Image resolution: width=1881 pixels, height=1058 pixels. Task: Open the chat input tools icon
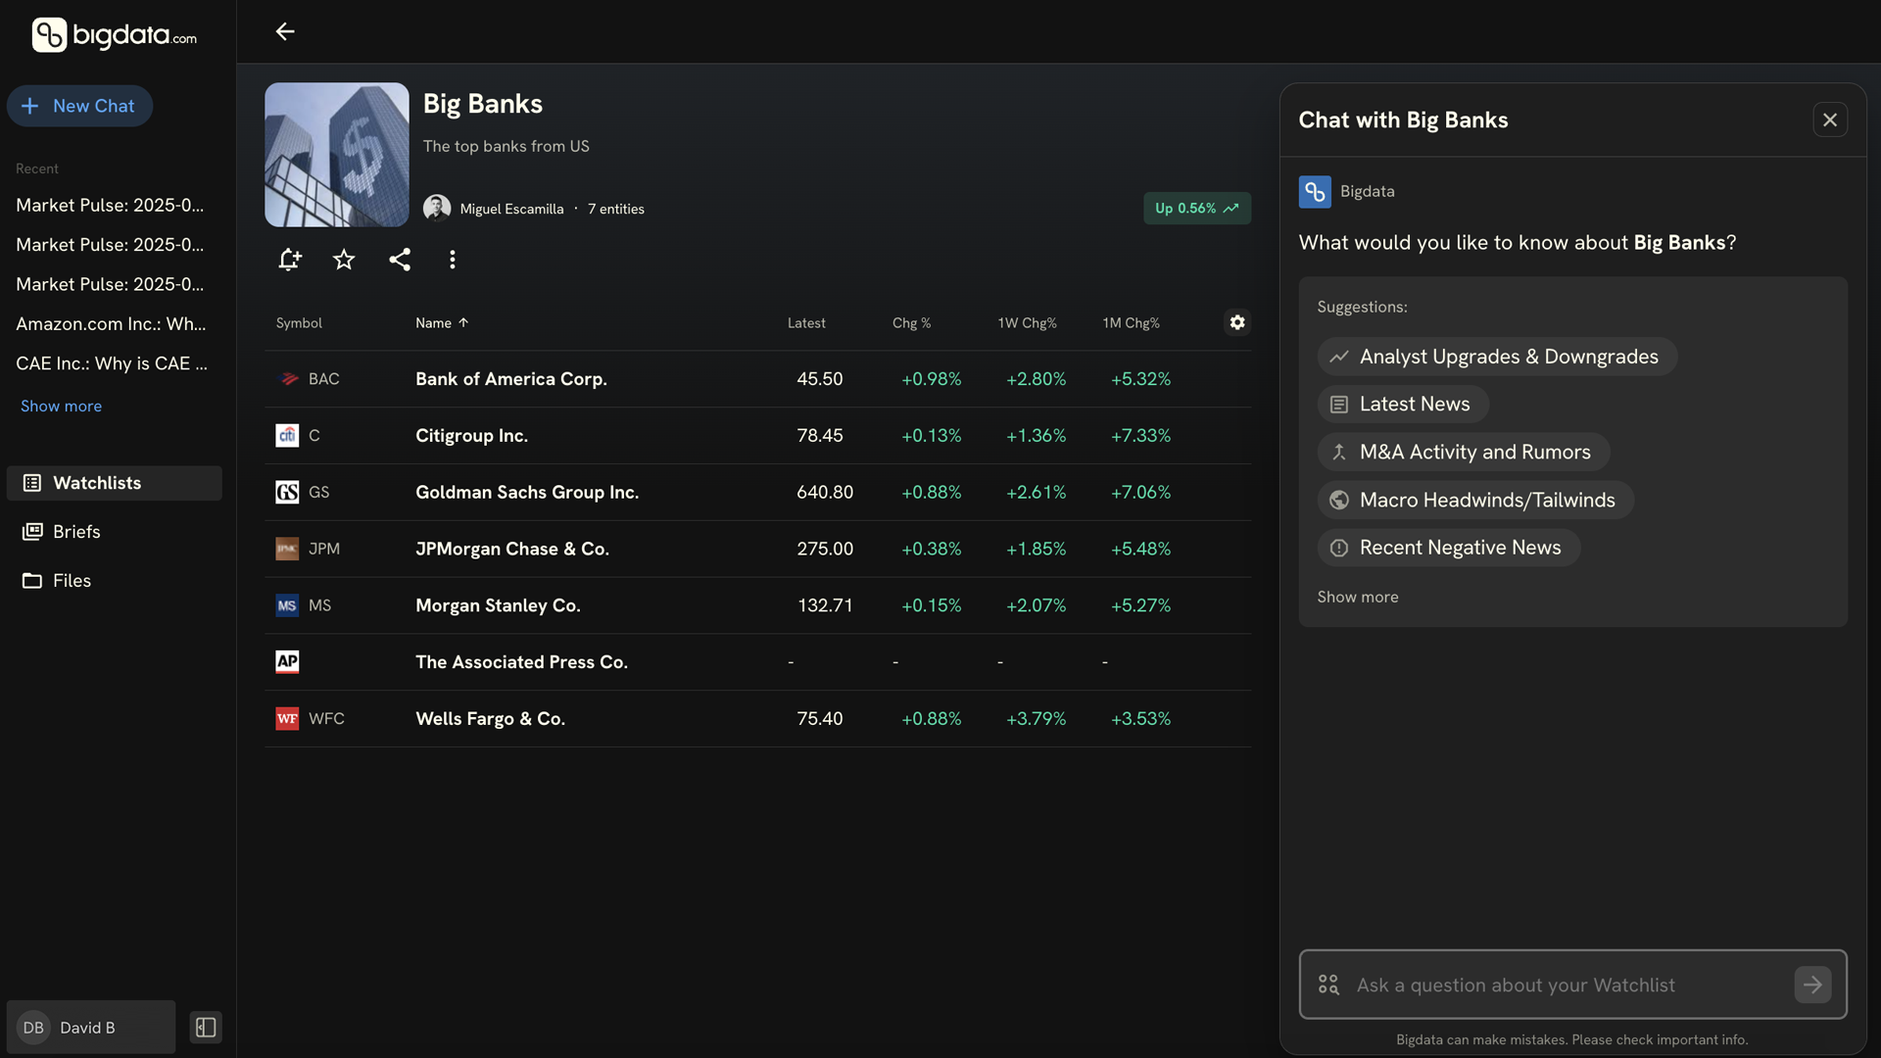pyautogui.click(x=1328, y=985)
